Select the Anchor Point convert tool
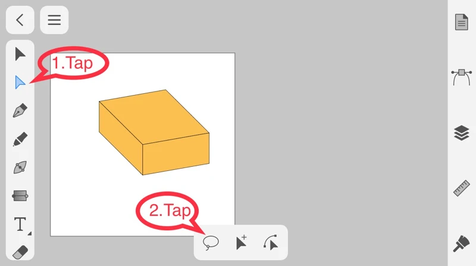The image size is (476, 266). [271, 243]
